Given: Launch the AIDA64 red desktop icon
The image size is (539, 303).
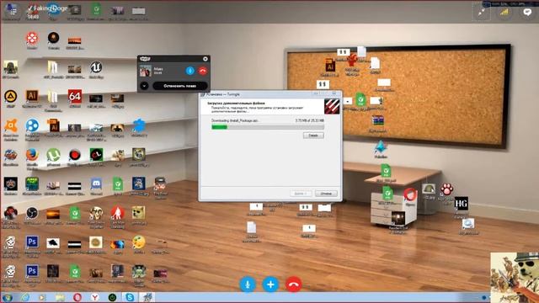Looking at the screenshot, I should 75,97.
